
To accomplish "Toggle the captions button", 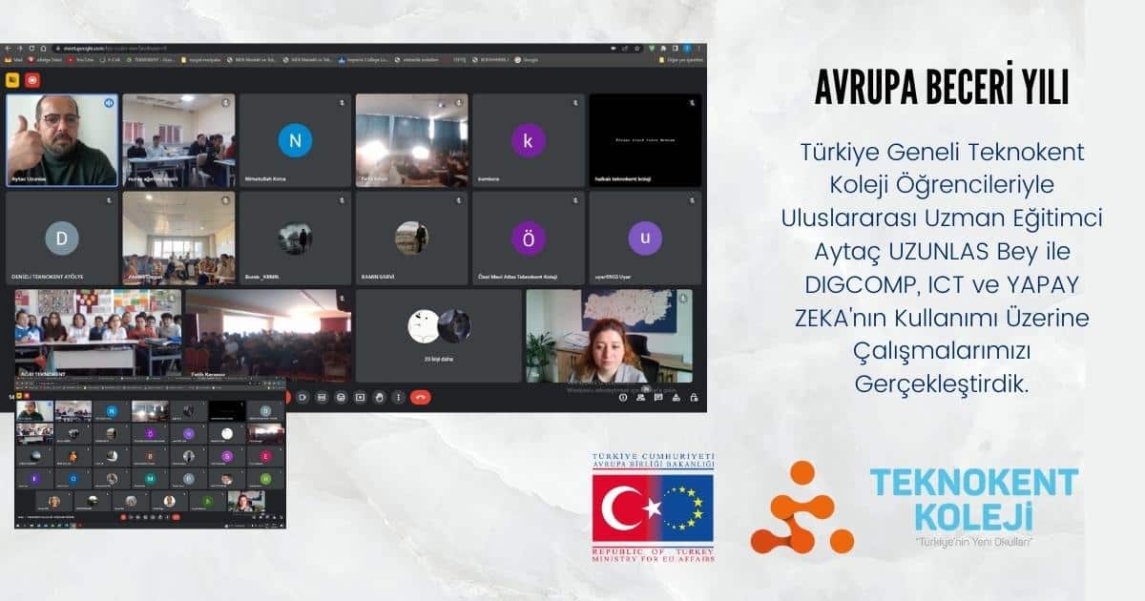I will (x=322, y=396).
